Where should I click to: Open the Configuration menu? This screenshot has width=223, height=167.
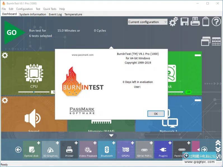(24, 9)
